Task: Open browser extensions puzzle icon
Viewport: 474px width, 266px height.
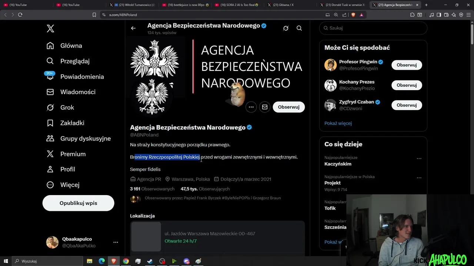Action: [412, 15]
